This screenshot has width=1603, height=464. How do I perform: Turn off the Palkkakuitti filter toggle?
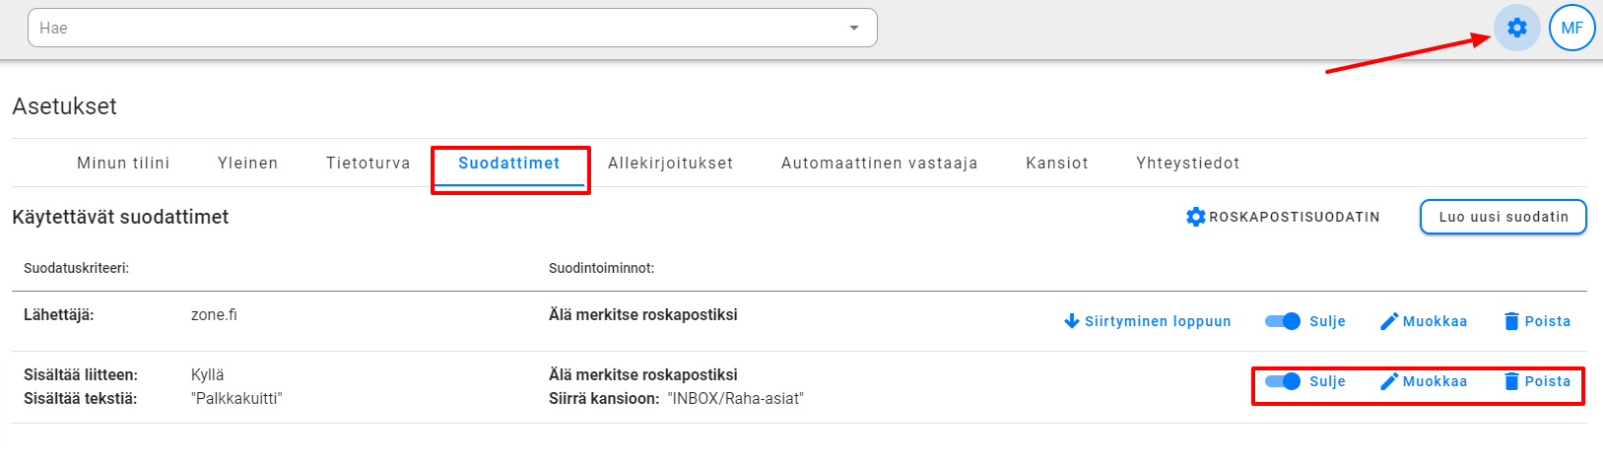click(1283, 381)
